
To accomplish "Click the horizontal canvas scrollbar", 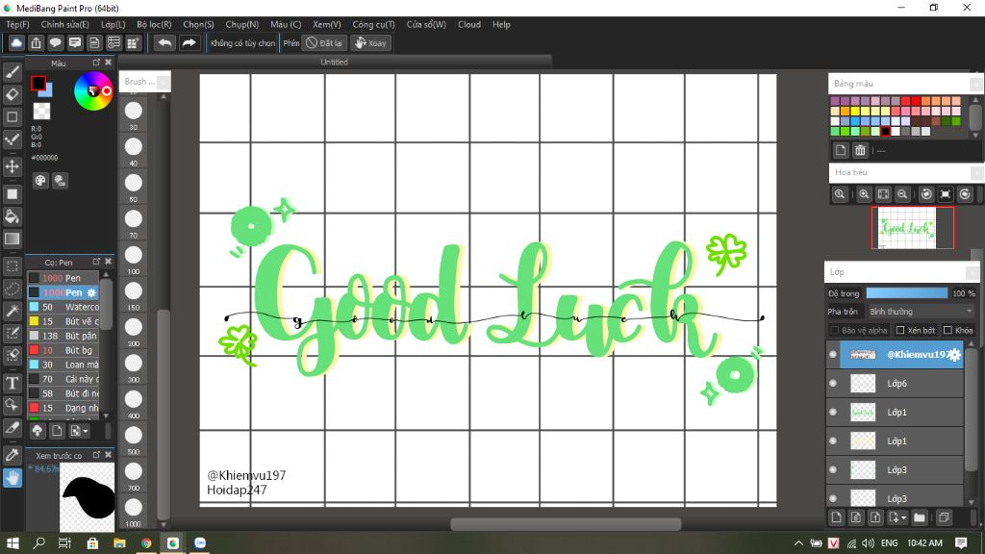I will (566, 524).
